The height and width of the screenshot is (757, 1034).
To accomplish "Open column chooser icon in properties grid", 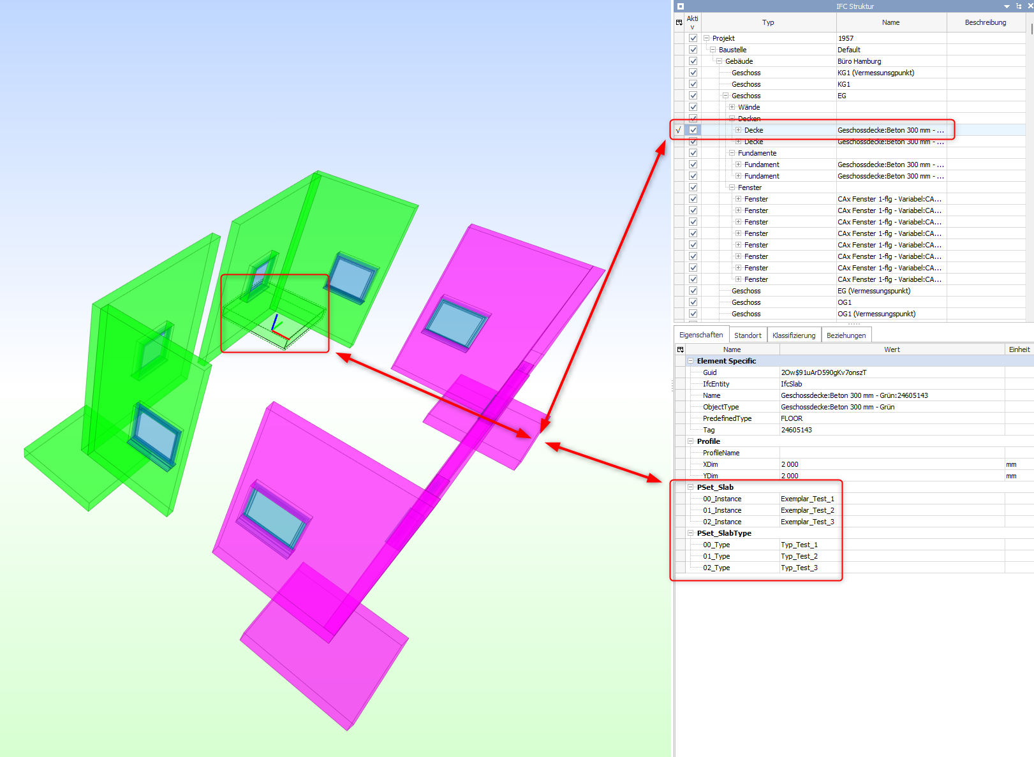I will click(680, 349).
